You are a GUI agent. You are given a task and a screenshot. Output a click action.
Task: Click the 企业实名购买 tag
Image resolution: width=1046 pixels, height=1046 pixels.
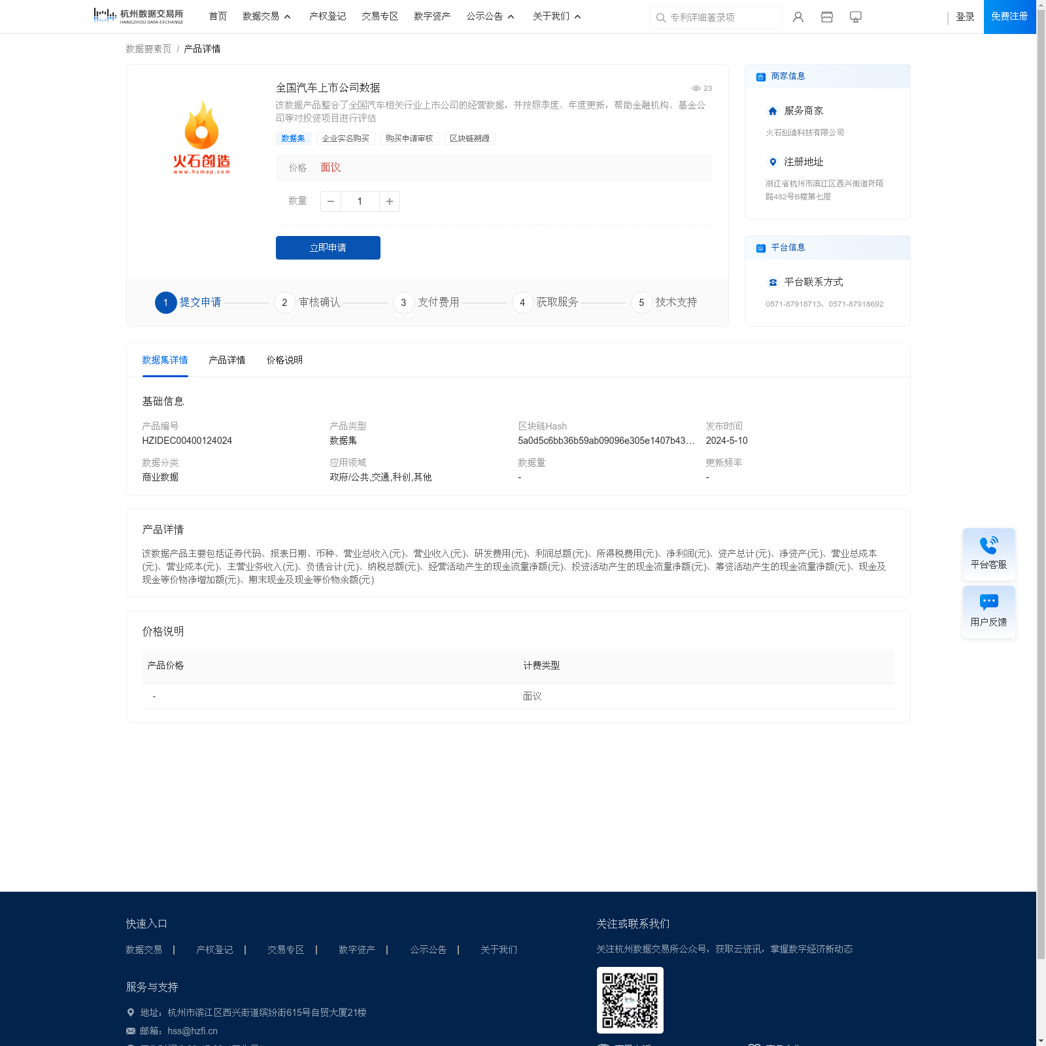345,139
